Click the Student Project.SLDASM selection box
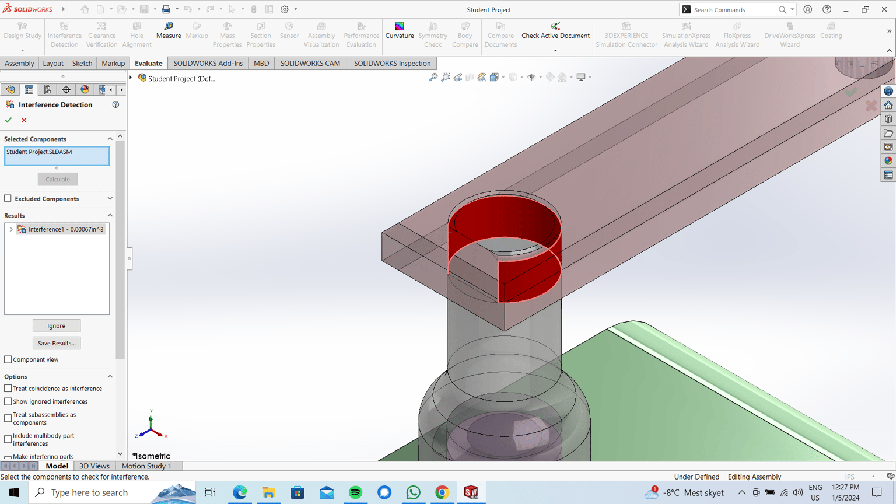This screenshot has height=504, width=896. (57, 156)
